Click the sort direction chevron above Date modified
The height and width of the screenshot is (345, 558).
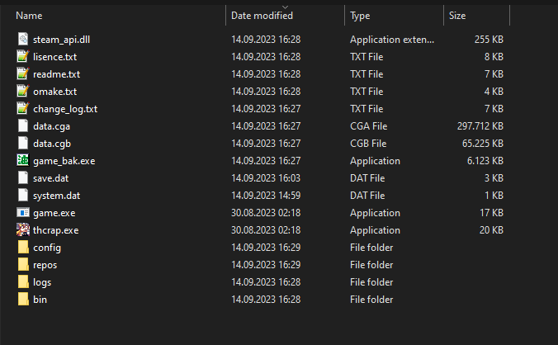286,6
